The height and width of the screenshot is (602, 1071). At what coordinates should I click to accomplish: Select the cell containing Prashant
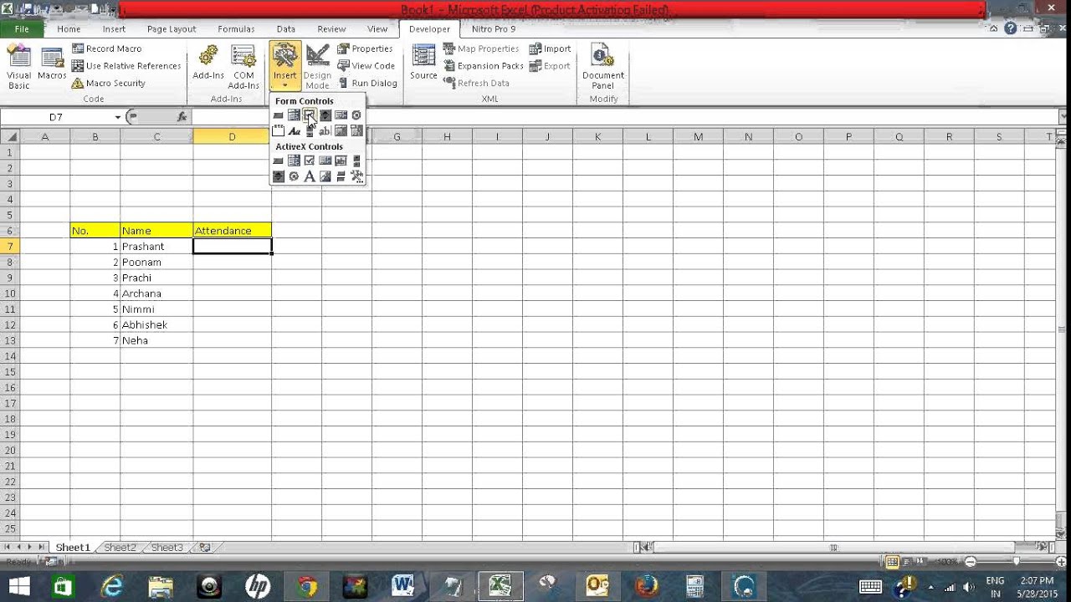point(156,247)
